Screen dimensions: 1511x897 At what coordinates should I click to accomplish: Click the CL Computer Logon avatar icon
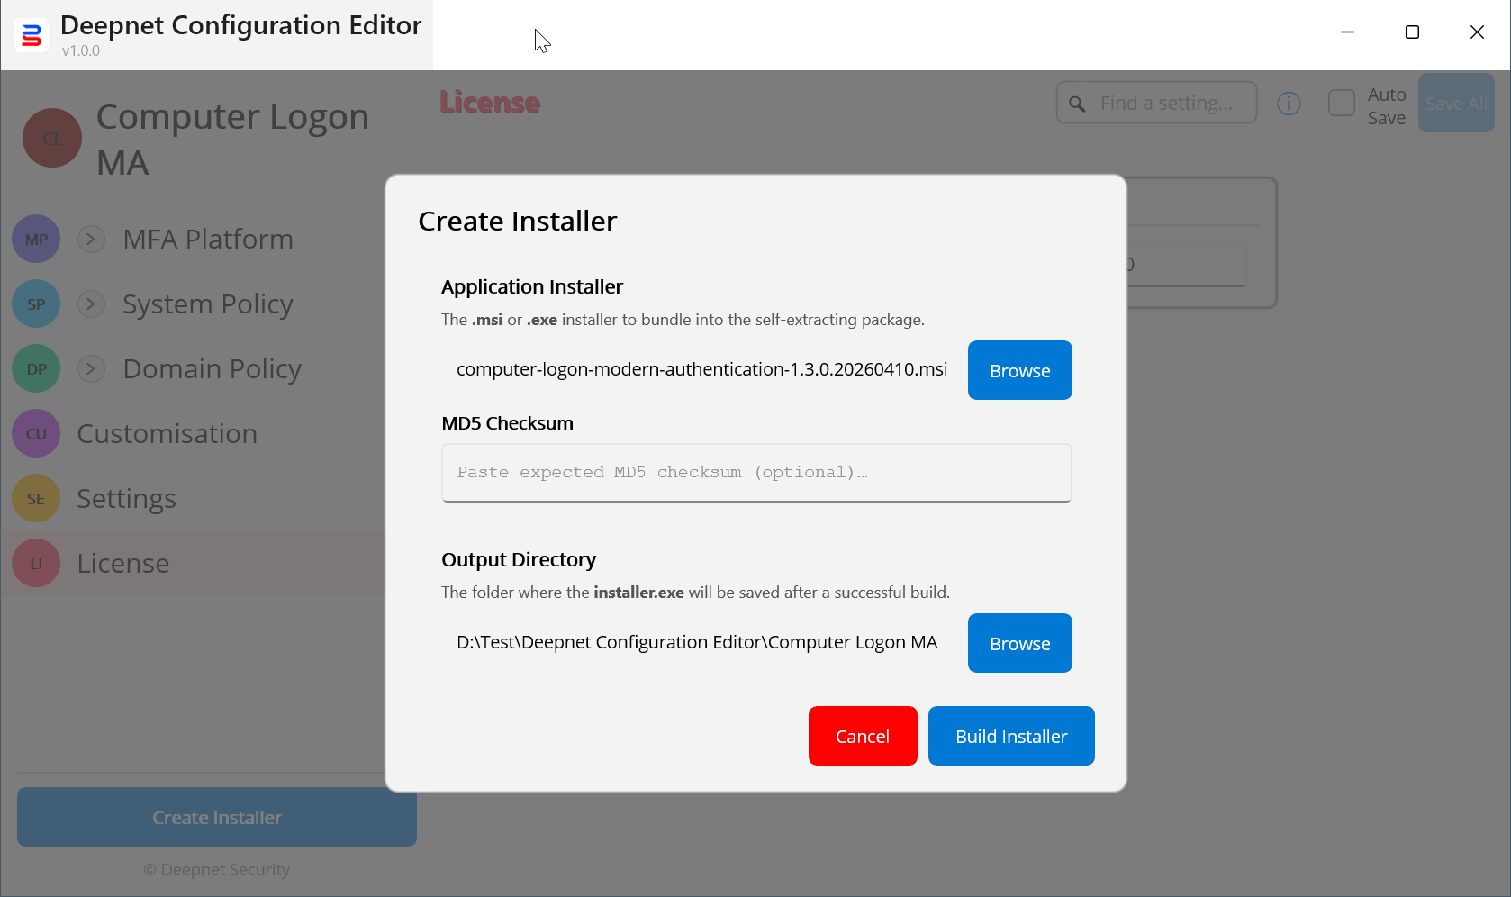click(52, 138)
